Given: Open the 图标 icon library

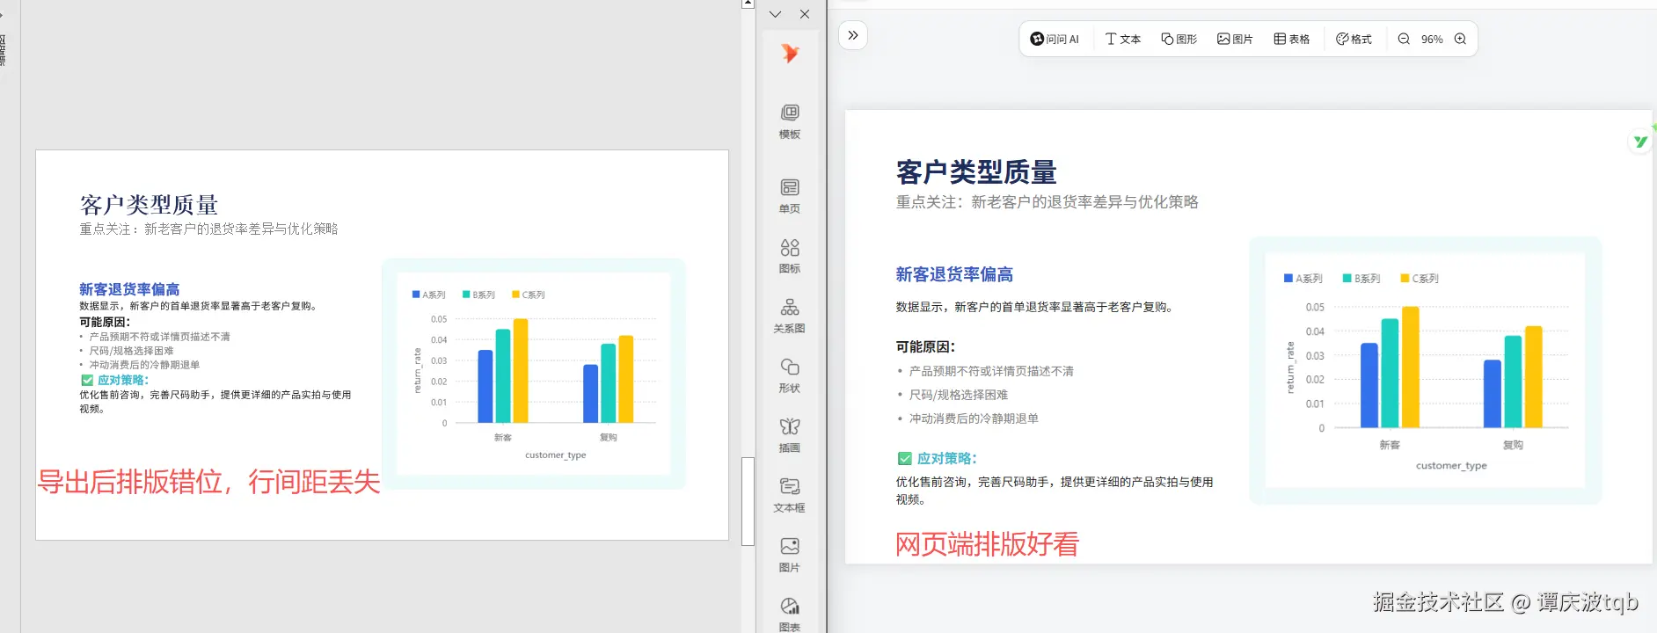Looking at the screenshot, I should 790,256.
